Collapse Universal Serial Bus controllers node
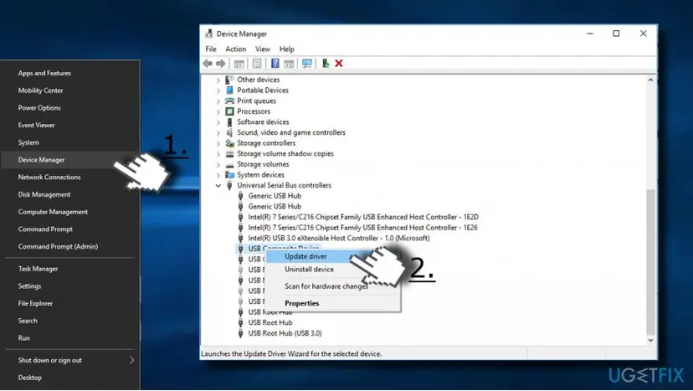The width and height of the screenshot is (693, 391). (x=218, y=186)
